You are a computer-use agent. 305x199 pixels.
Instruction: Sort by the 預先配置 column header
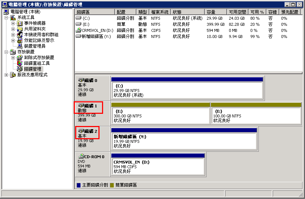pyautogui.click(x=290, y=12)
